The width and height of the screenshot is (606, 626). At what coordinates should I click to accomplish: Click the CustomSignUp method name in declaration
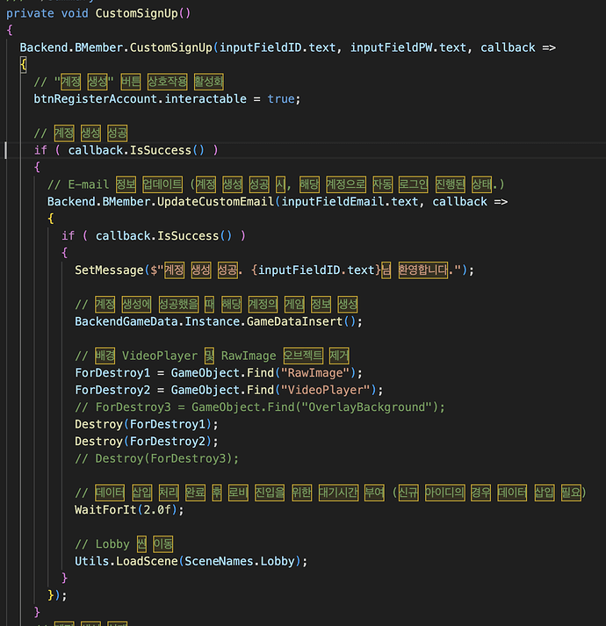(x=136, y=13)
